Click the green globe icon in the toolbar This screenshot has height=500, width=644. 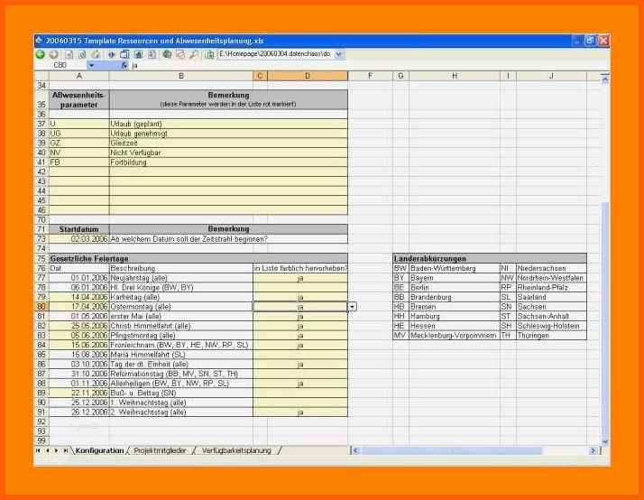pos(167,54)
